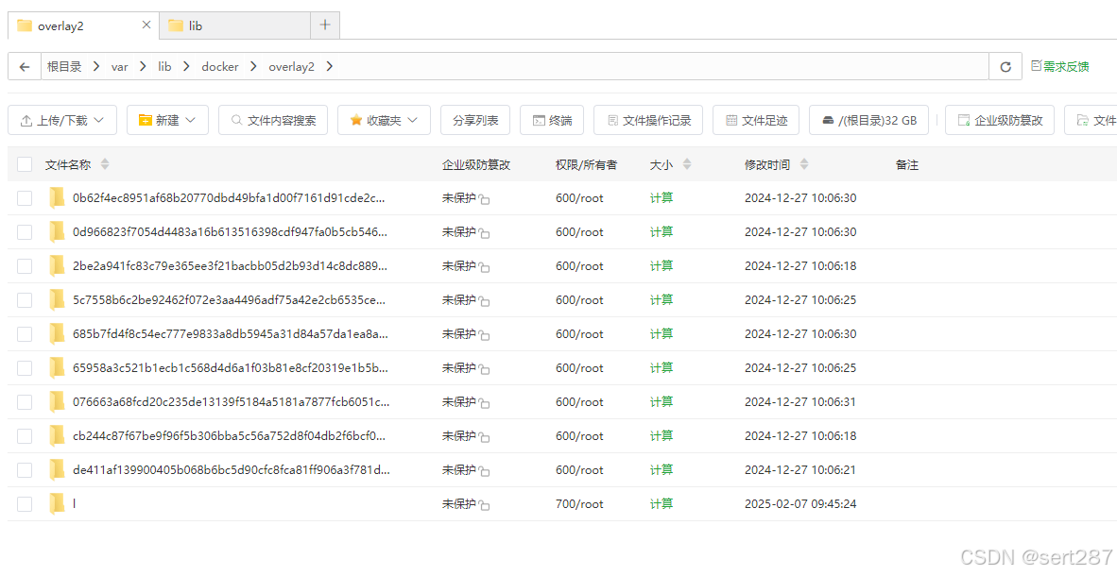Click lock icon for 685b7fd4f8c54ec7... row

(x=485, y=336)
